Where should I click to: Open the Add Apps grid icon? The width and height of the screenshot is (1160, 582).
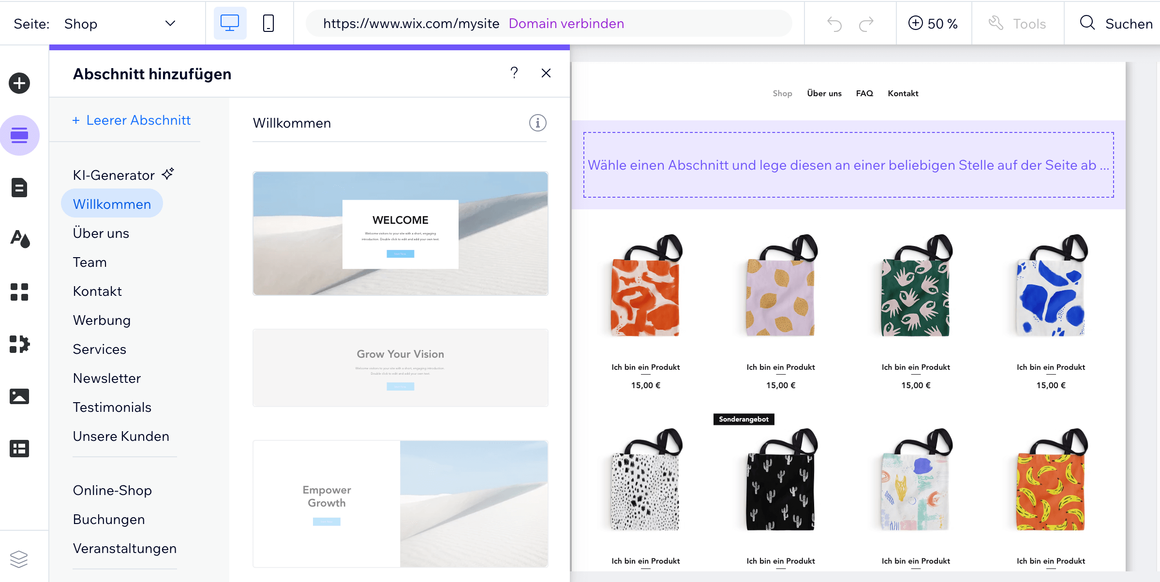click(19, 292)
